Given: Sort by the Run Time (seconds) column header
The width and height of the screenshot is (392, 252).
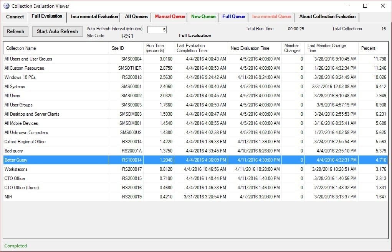Looking at the screenshot, I should [159, 48].
